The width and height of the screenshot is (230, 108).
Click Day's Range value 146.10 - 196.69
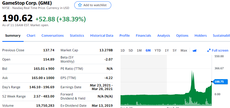[x=42, y=87]
